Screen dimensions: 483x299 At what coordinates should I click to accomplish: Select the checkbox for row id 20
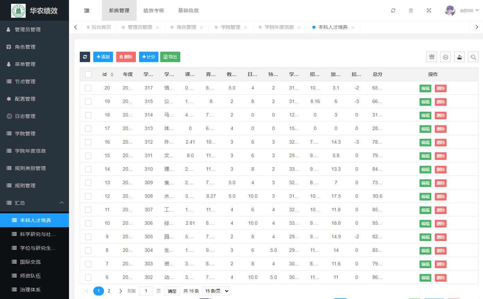tap(88, 88)
